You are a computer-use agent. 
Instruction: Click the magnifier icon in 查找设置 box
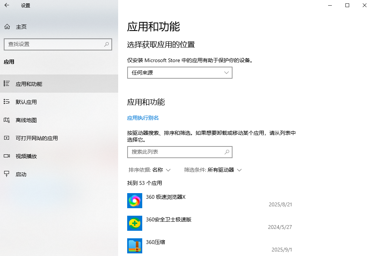coord(107,44)
